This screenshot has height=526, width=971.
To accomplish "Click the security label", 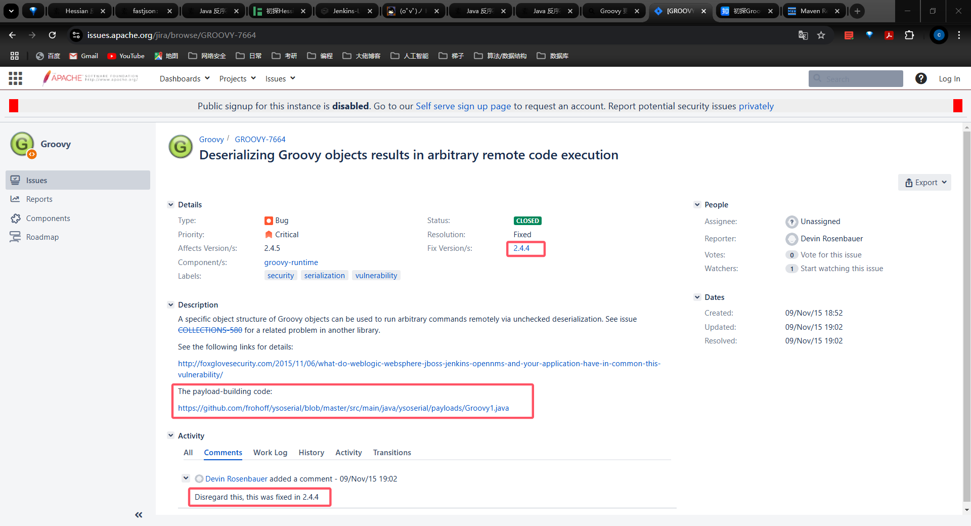I will click(281, 276).
